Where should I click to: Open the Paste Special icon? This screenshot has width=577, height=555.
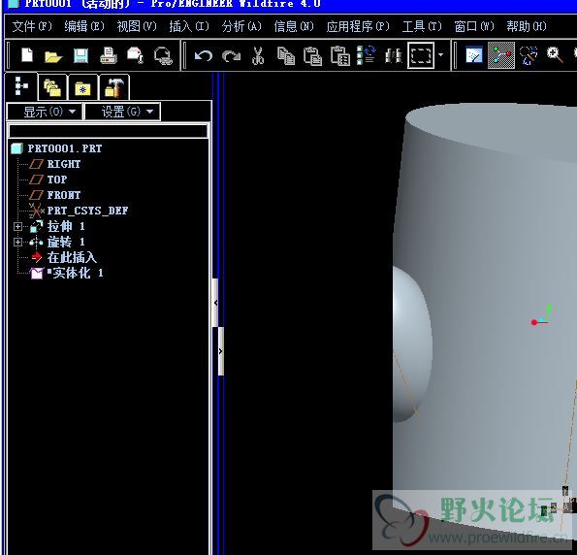[340, 56]
